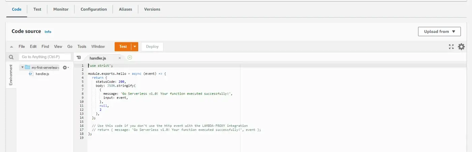Open the editor settings gear icon
This screenshot has width=472, height=152.
[x=461, y=47]
